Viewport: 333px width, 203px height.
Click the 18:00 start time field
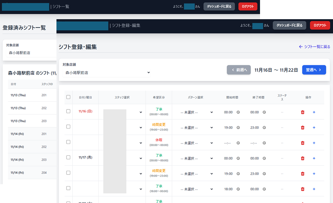(x=229, y=189)
